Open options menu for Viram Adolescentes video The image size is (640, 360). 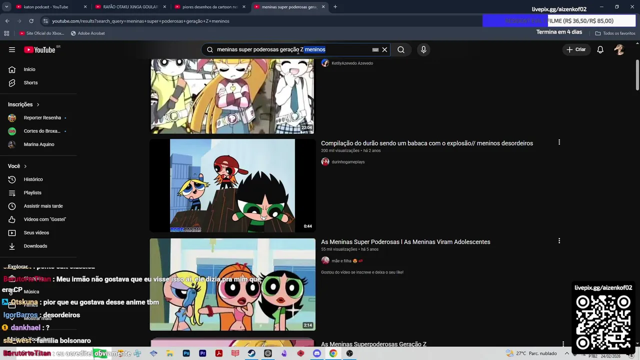pyautogui.click(x=559, y=241)
